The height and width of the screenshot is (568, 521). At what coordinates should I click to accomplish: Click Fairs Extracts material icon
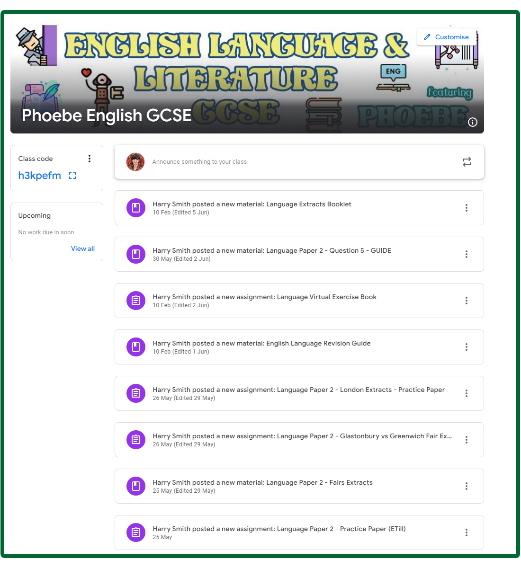pyautogui.click(x=136, y=486)
